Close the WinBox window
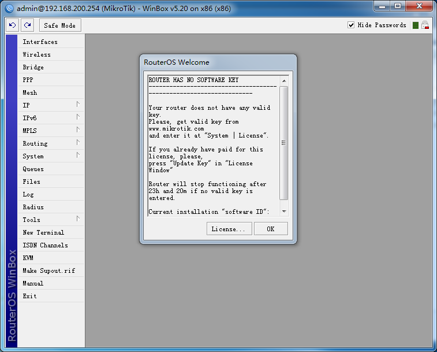Image resolution: width=437 pixels, height=352 pixels. (x=419, y=6)
